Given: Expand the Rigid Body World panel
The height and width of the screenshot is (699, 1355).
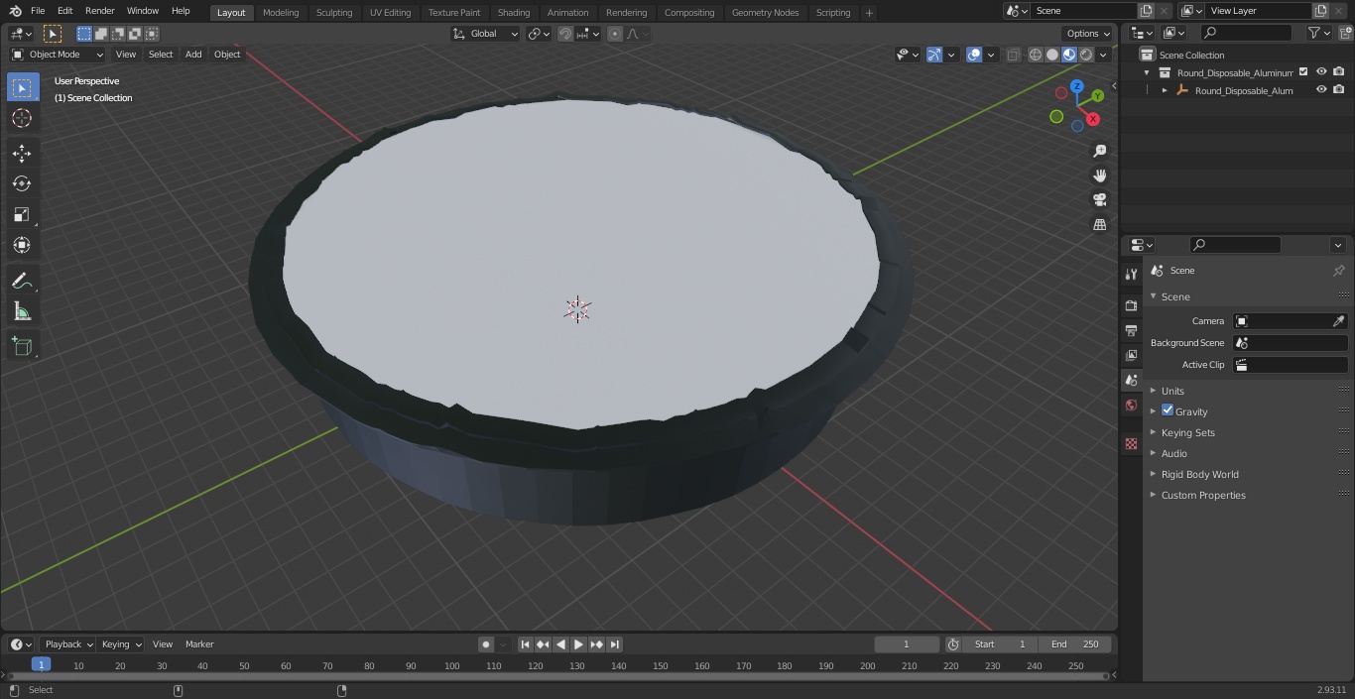Looking at the screenshot, I should point(1199,474).
